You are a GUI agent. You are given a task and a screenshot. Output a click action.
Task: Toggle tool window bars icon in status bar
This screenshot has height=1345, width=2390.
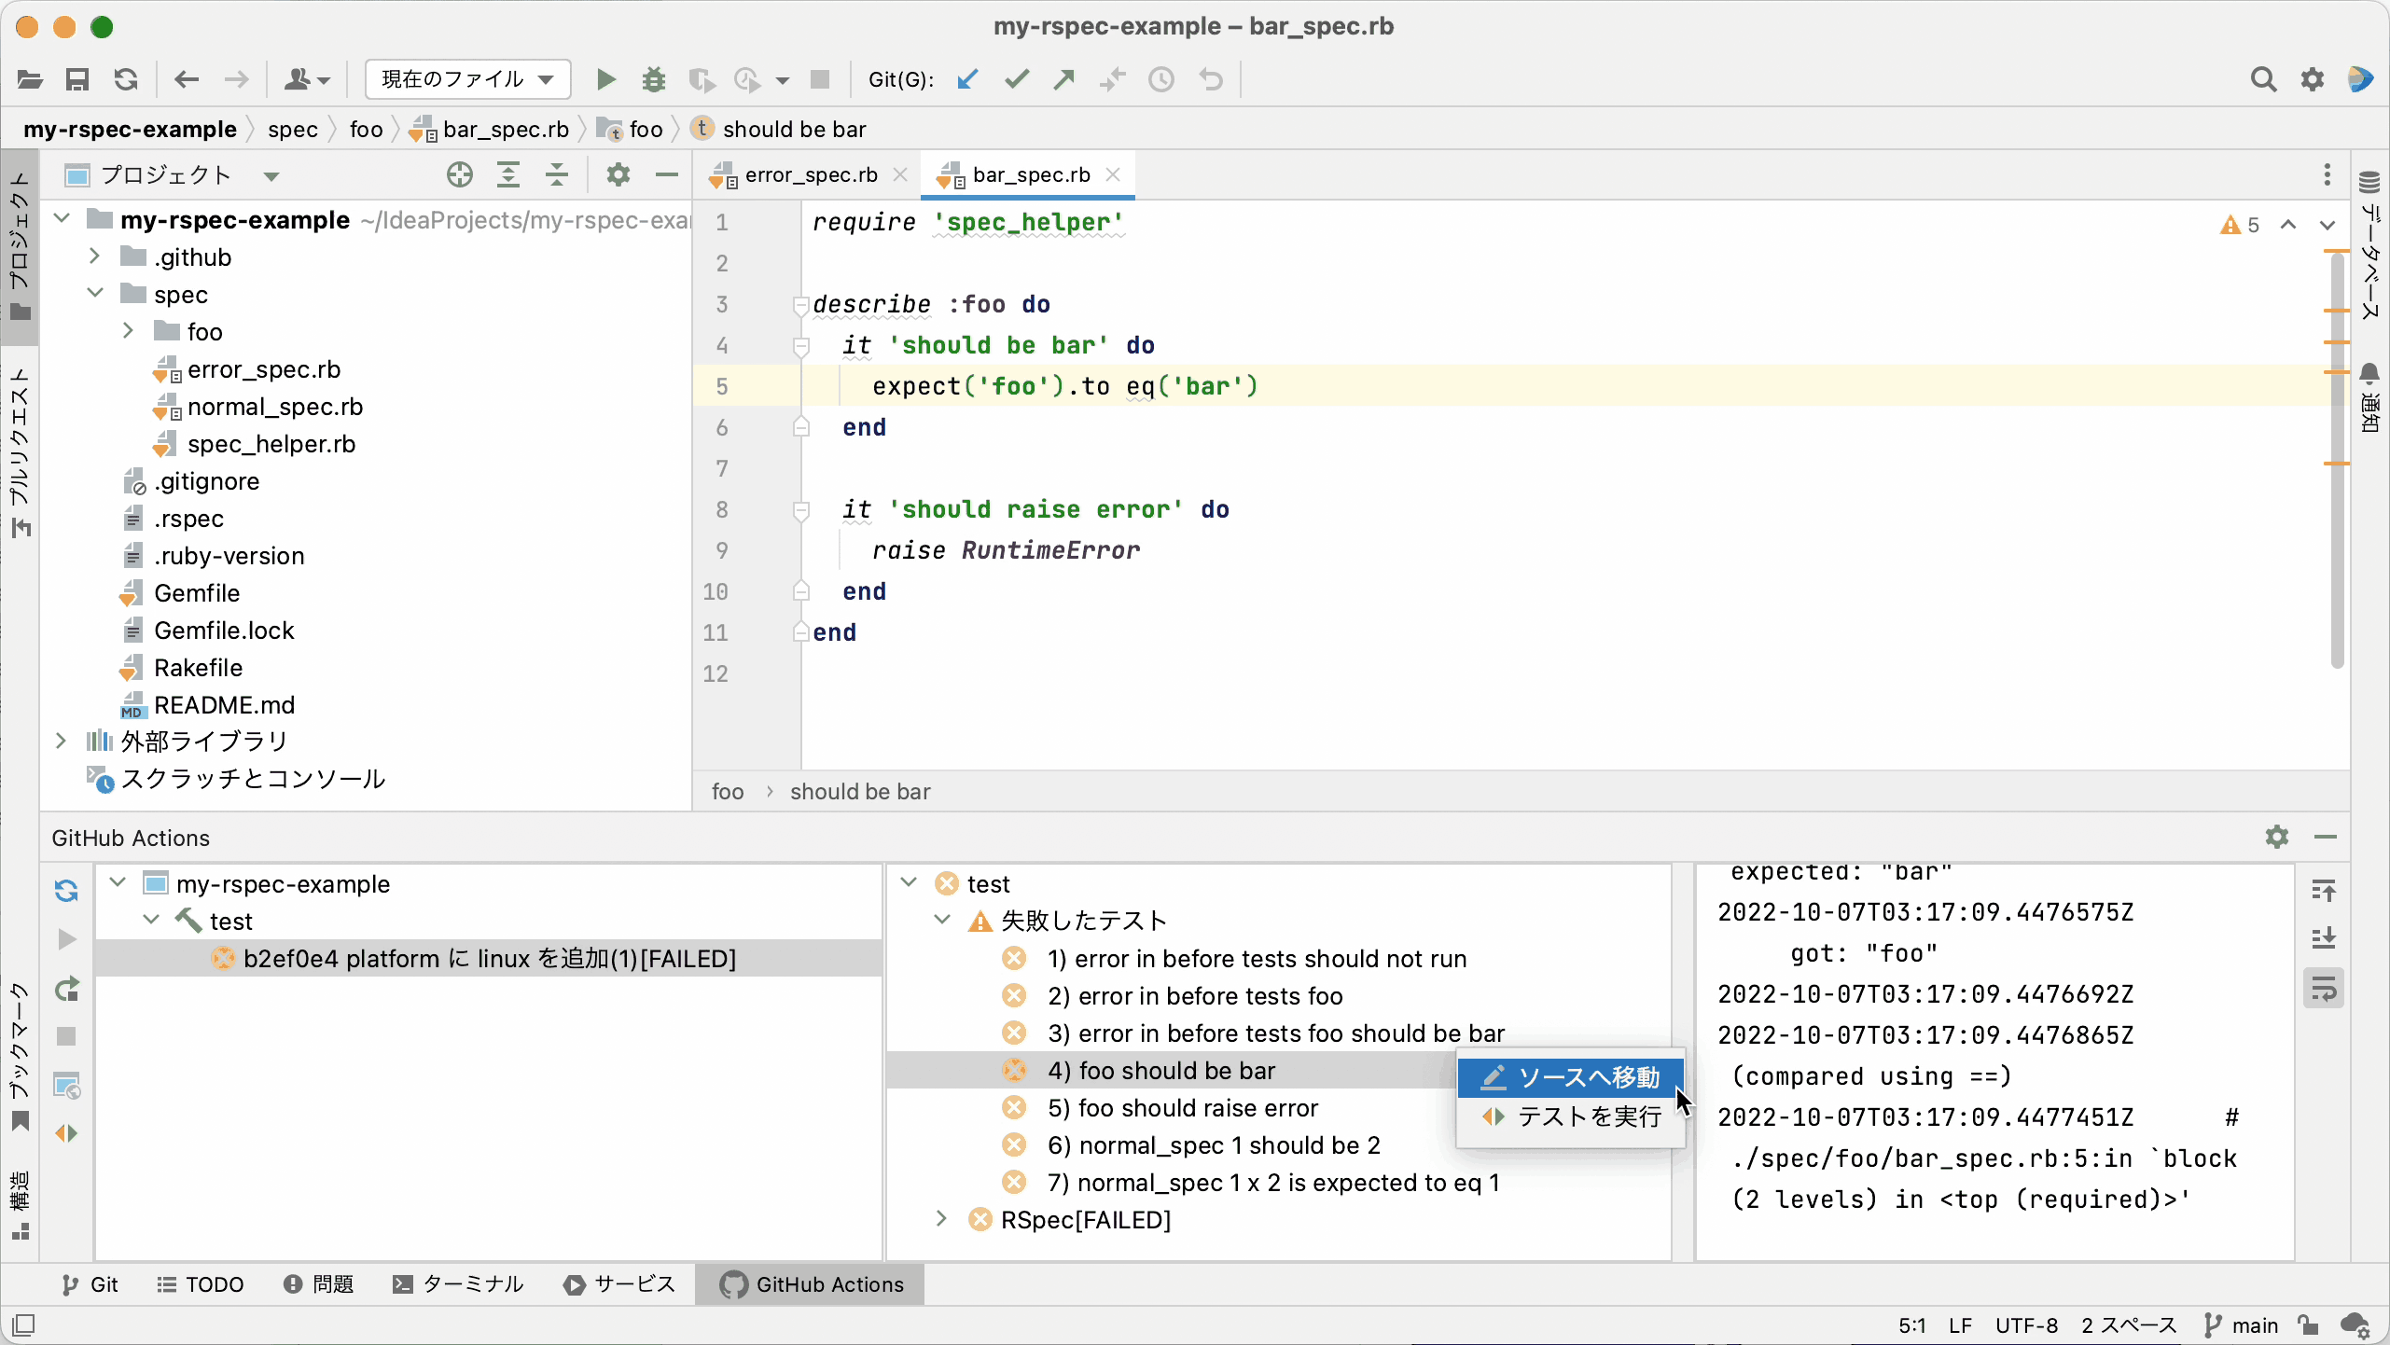click(x=23, y=1324)
